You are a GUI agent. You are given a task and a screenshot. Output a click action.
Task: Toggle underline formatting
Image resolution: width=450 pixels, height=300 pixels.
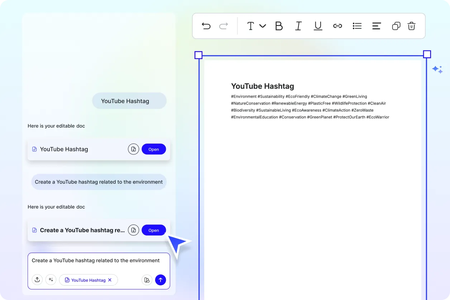[318, 26]
